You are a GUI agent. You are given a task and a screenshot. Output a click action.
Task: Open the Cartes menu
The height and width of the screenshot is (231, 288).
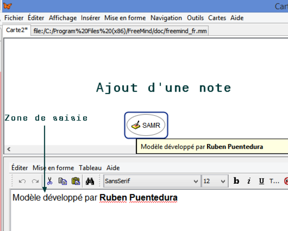(217, 18)
